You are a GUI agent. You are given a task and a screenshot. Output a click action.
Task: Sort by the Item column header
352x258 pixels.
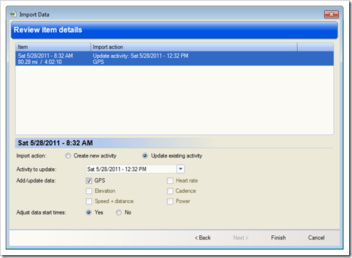click(x=53, y=47)
